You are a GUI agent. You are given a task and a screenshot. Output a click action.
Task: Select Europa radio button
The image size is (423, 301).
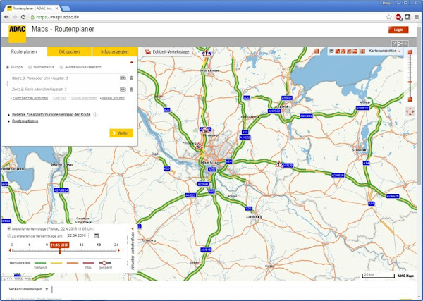(8, 67)
